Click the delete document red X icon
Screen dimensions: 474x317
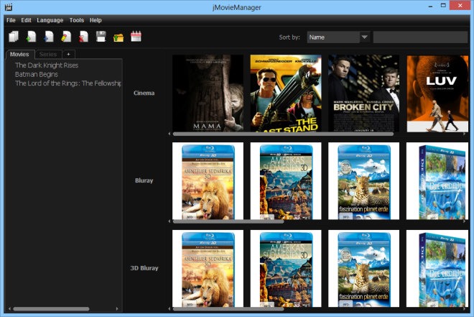pos(83,37)
